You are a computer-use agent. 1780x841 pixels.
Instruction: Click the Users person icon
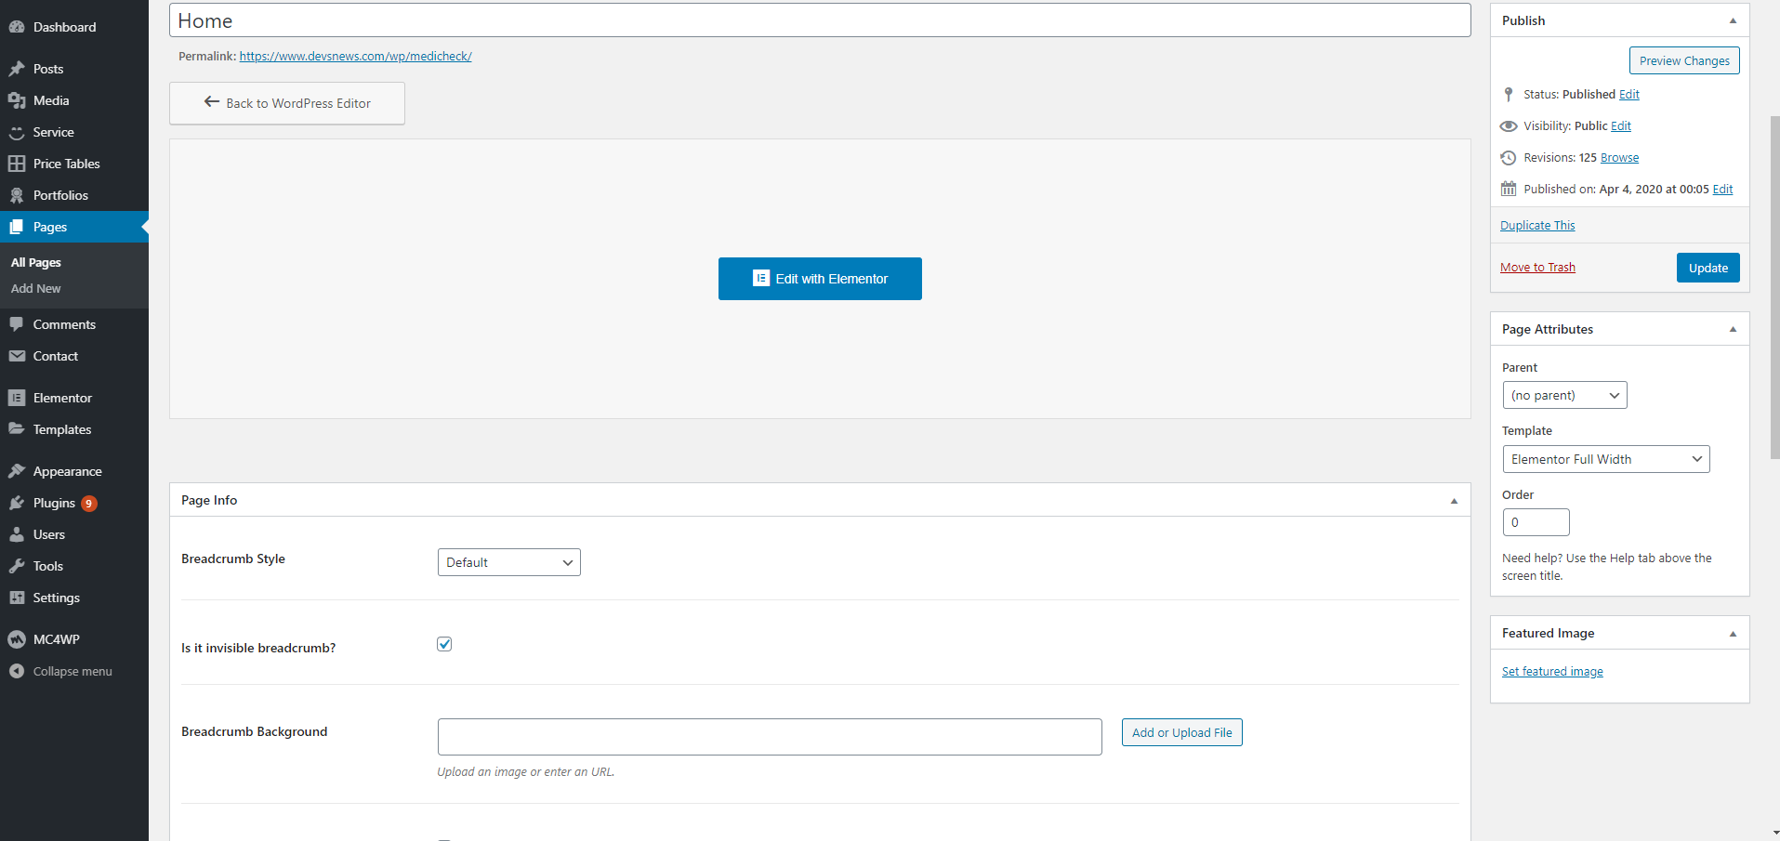coord(17,534)
